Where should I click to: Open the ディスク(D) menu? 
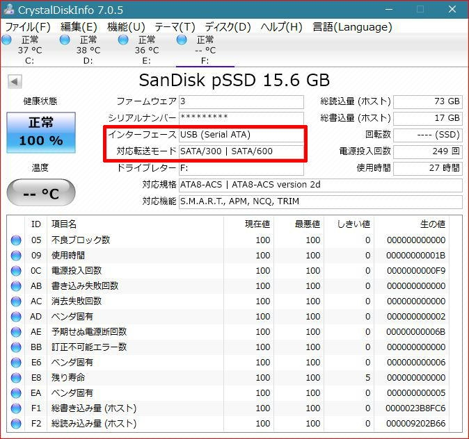[228, 27]
